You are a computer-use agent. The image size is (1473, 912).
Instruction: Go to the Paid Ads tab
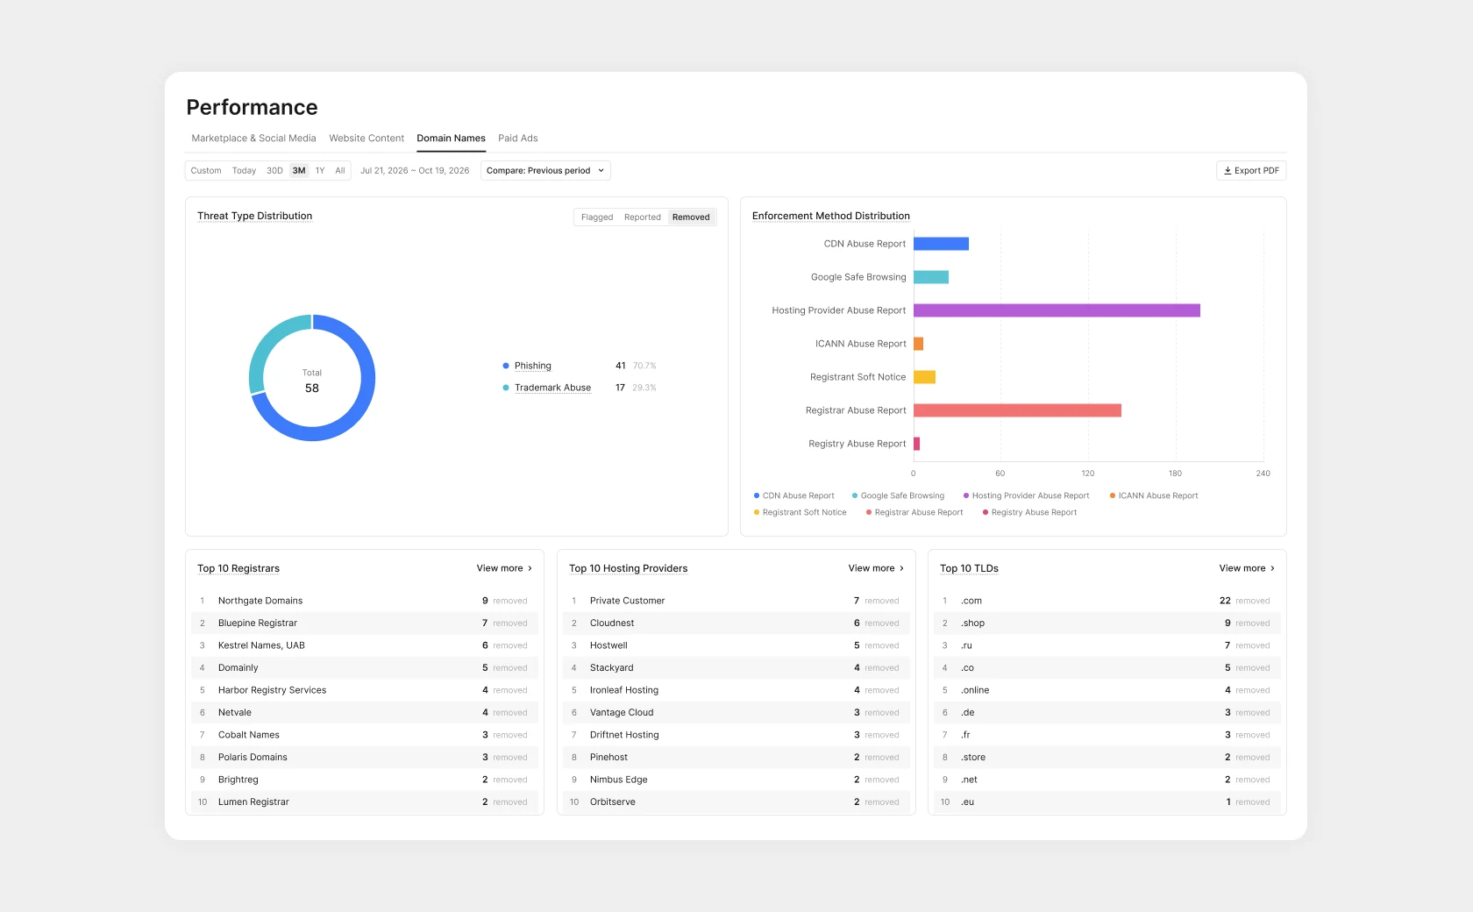click(518, 139)
